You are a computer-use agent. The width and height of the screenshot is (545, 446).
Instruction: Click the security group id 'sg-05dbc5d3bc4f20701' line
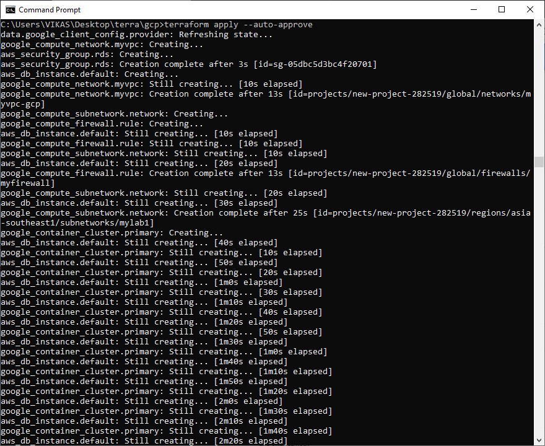pyautogui.click(x=189, y=64)
